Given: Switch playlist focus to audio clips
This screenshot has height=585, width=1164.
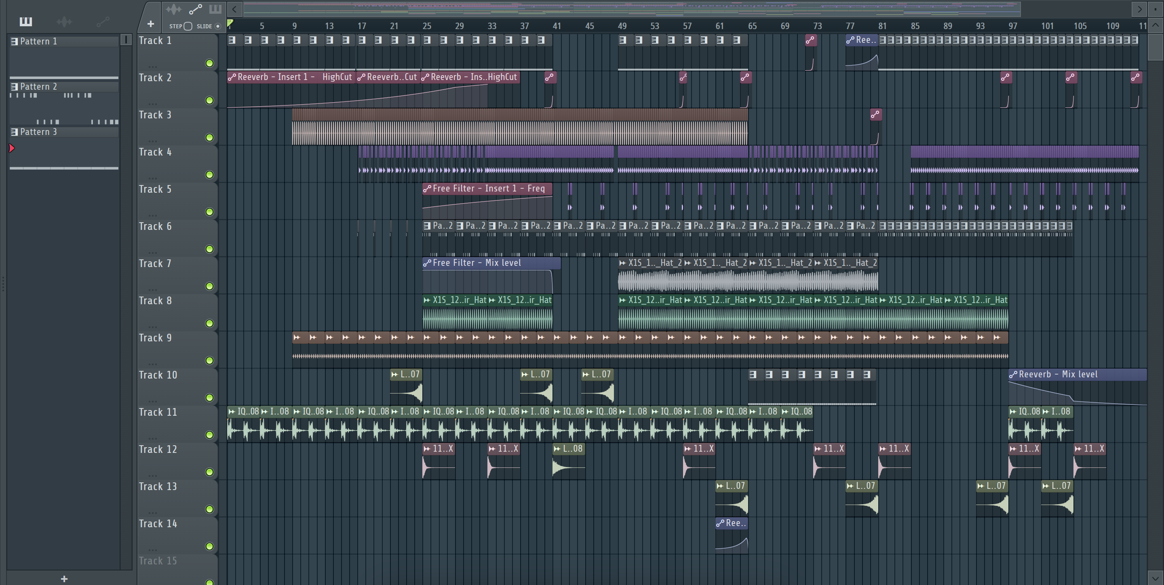Looking at the screenshot, I should 173,9.
